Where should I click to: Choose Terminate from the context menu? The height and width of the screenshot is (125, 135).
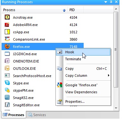click(83, 59)
